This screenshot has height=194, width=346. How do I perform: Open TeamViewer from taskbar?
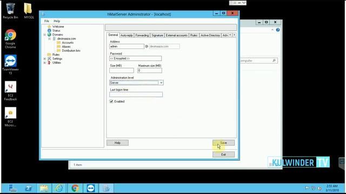coord(91,188)
